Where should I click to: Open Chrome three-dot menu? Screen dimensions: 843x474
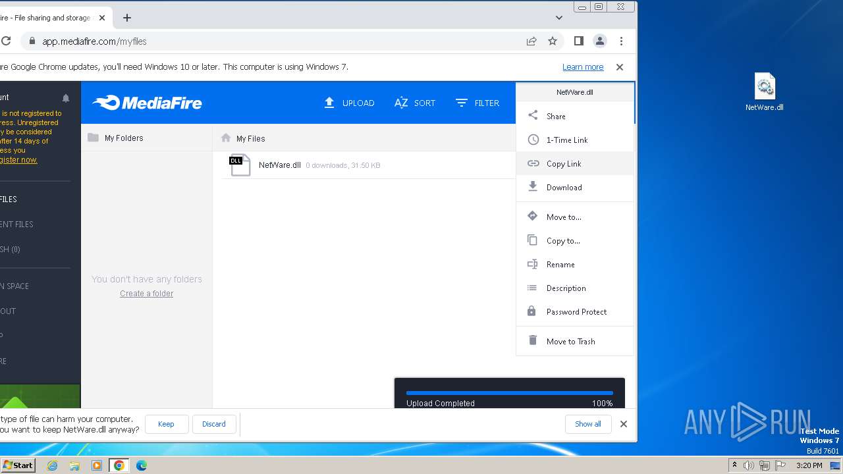click(621, 41)
